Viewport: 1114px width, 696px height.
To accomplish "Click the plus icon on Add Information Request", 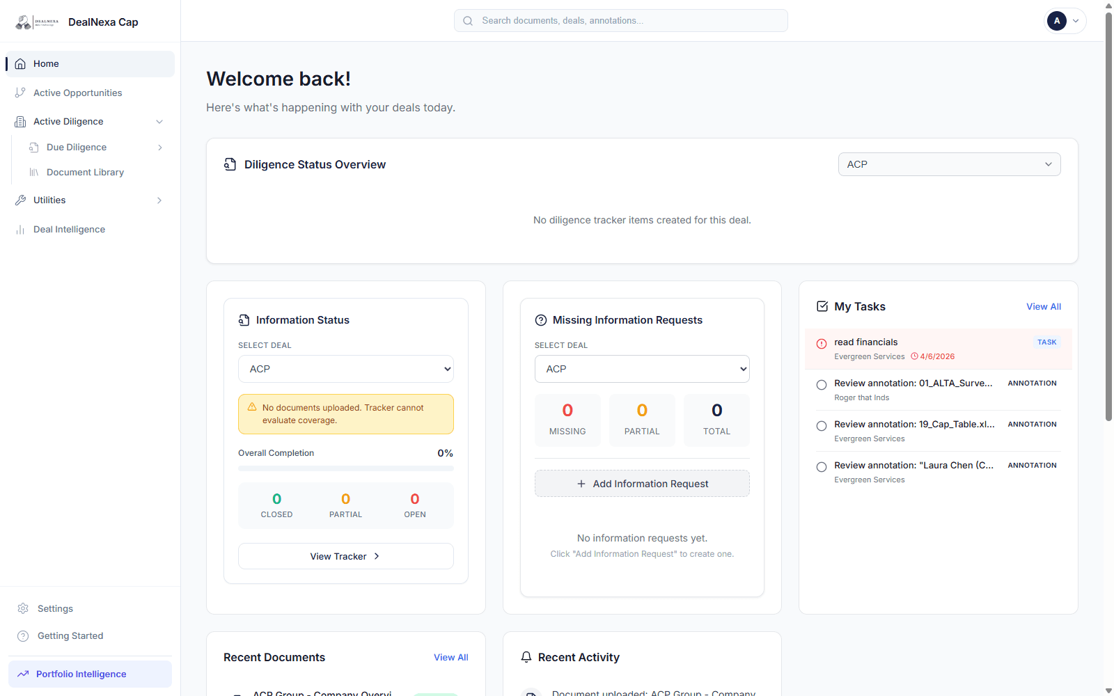I will [581, 484].
